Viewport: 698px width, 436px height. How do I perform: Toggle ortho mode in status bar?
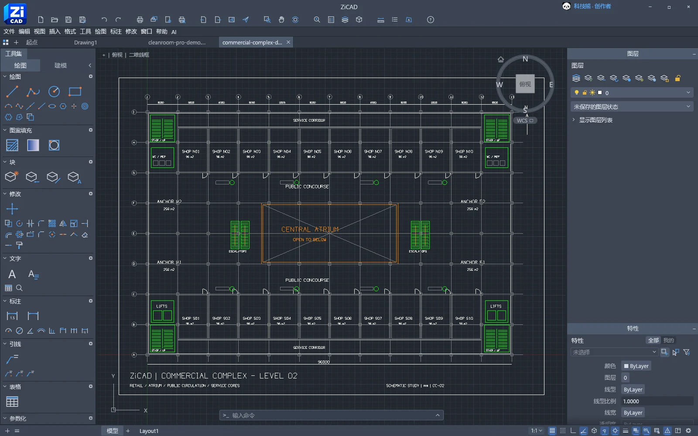[573, 431]
